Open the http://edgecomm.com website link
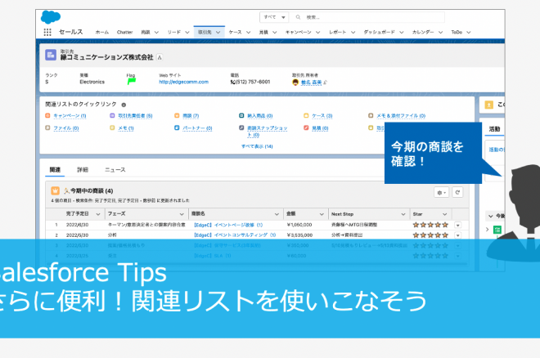Viewport: 540px width, 358px height. (183, 82)
